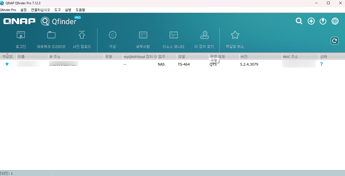Sort by the 유형 column header
This screenshot has height=176, width=345.
coord(113,57)
